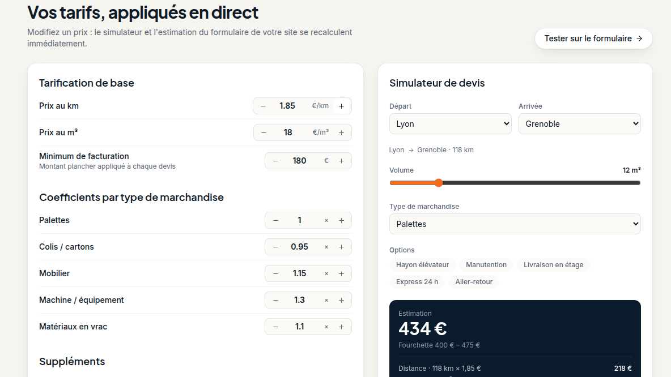
Task: Open the Arrivée dropdown set to Grenoble
Action: (x=579, y=124)
